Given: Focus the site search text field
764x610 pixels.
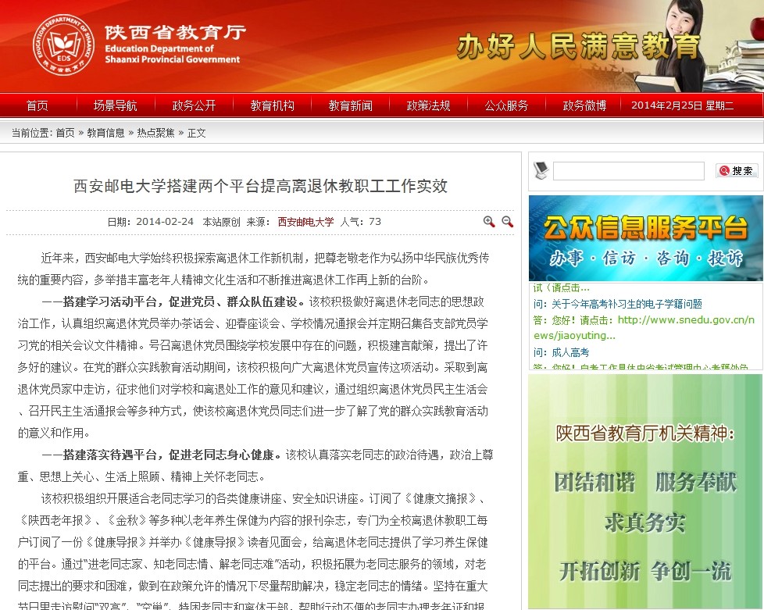Looking at the screenshot, I should click(x=628, y=171).
